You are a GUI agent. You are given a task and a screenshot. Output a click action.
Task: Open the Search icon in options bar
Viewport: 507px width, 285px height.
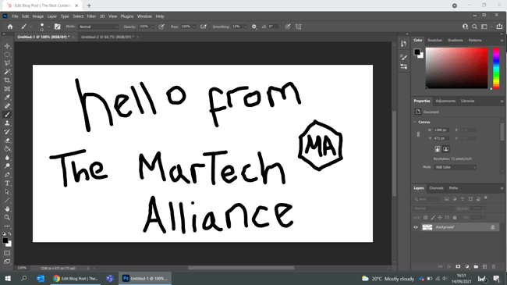474,27
